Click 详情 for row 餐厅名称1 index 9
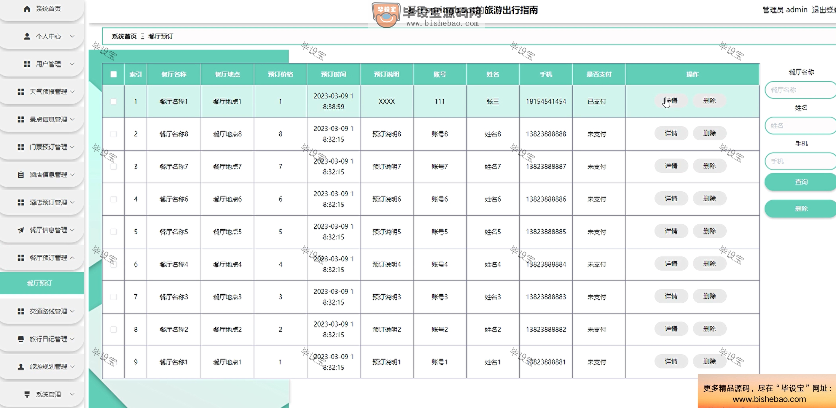This screenshot has height=408, width=836. click(671, 361)
